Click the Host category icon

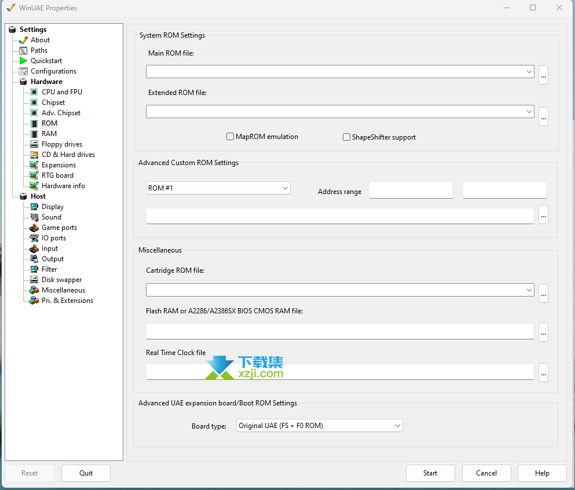(x=23, y=196)
